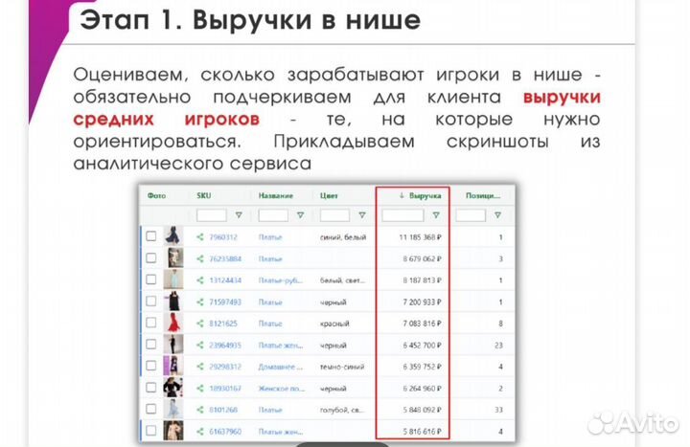Open the red dress photo for SKU 8121625
The height and width of the screenshot is (447, 690).
173,323
